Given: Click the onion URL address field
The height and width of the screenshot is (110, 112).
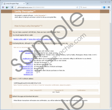Looking at the screenshot, I should pos(46,7).
